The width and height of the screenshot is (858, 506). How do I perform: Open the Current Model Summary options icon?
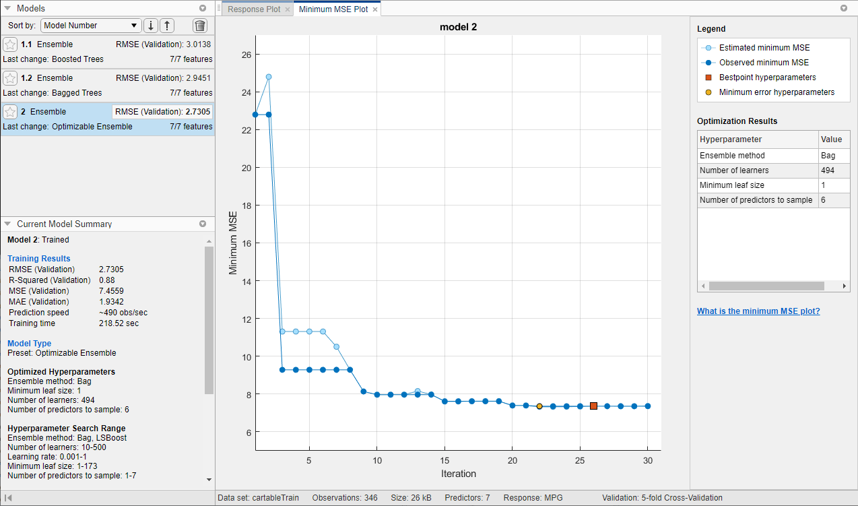(x=203, y=224)
